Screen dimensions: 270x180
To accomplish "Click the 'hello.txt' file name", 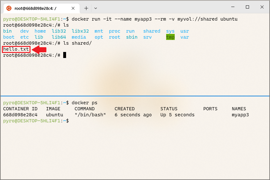I will [x=16, y=49].
